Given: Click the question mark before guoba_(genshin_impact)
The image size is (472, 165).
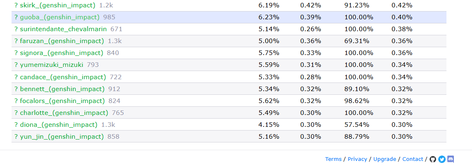Looking at the screenshot, I should tap(16, 17).
